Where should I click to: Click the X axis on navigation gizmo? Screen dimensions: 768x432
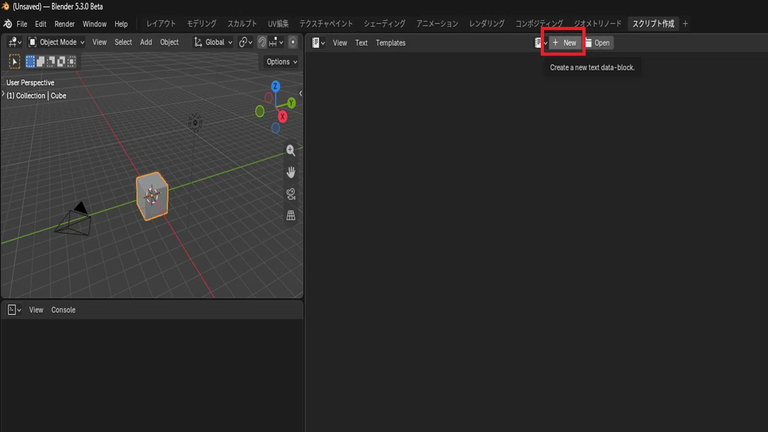click(x=282, y=116)
